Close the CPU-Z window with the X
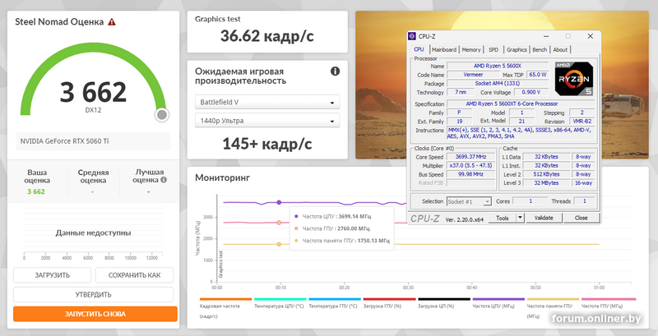 (590, 36)
